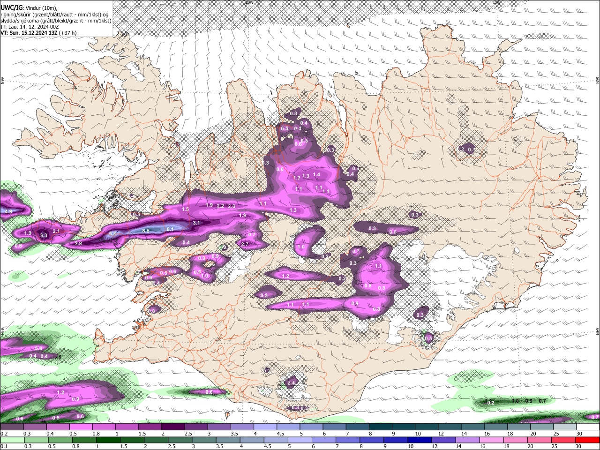This screenshot has width=600, height=450.
Task: Click the 2.2 precipitation value on the map
Action: 220,206
